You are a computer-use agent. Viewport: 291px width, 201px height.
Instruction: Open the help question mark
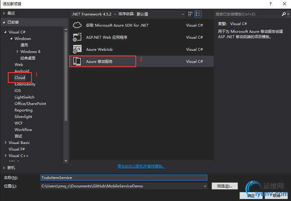(270, 4)
